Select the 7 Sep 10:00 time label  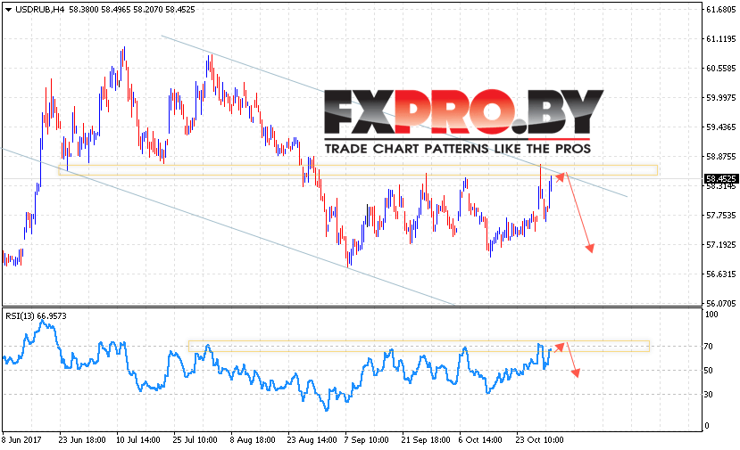pyautogui.click(x=367, y=440)
